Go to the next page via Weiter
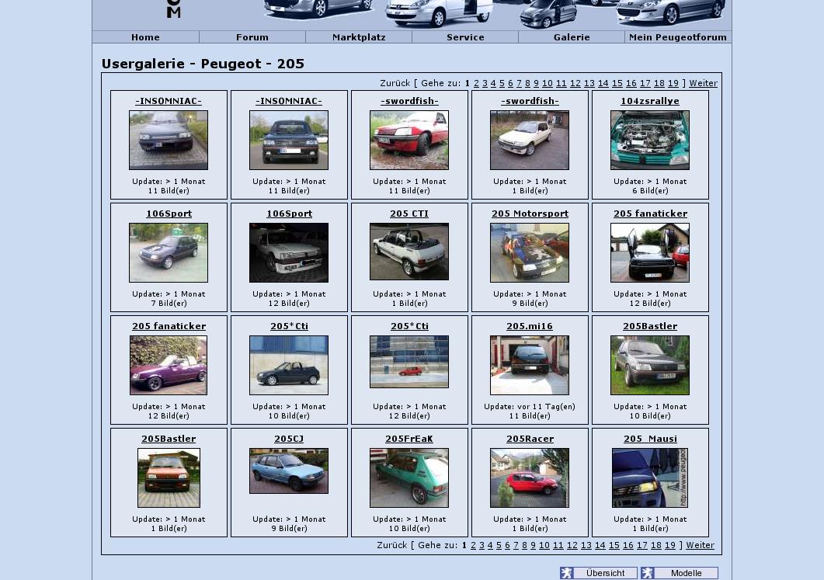This screenshot has width=824, height=580. point(703,83)
